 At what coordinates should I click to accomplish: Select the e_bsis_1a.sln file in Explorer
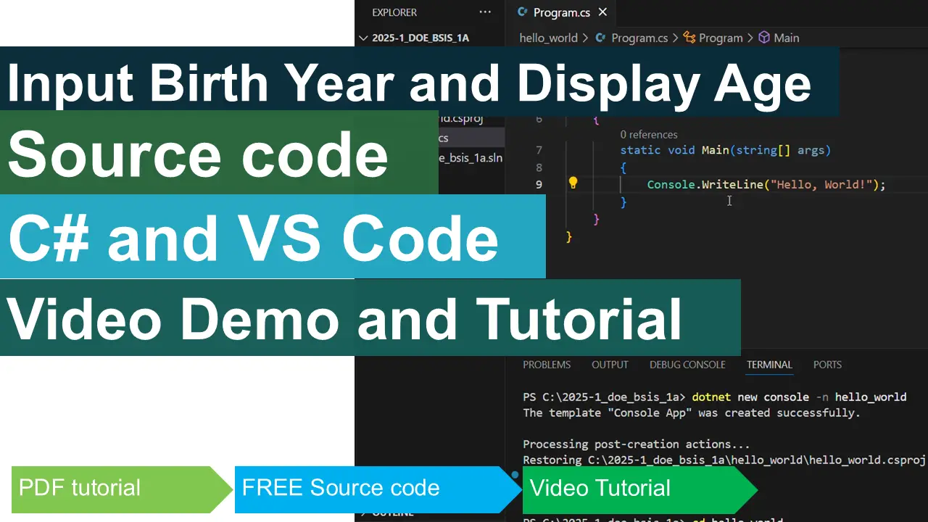click(x=471, y=157)
